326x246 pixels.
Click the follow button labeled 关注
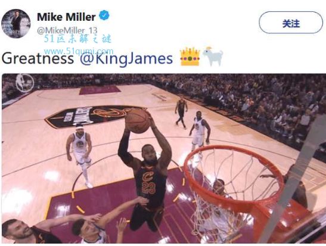[x=291, y=23]
